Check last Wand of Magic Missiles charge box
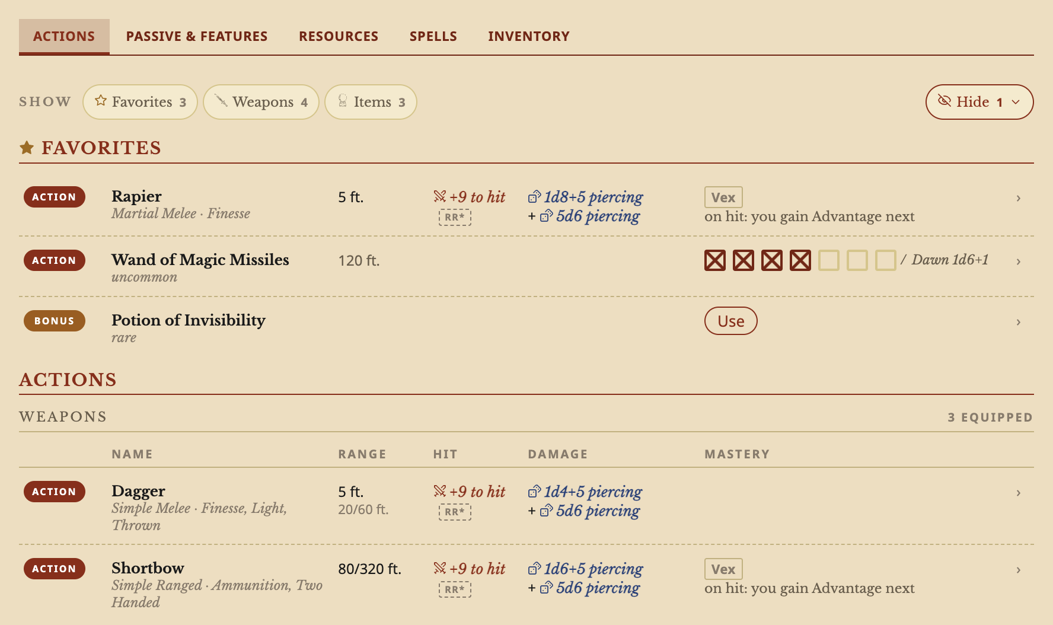 [x=886, y=260]
